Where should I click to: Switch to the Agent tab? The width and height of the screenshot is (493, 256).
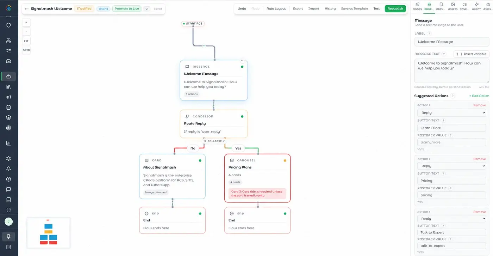(476, 6)
